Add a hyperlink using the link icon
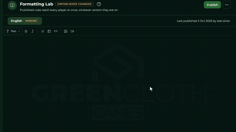Viewport: 236px width, 132px height. (56, 31)
